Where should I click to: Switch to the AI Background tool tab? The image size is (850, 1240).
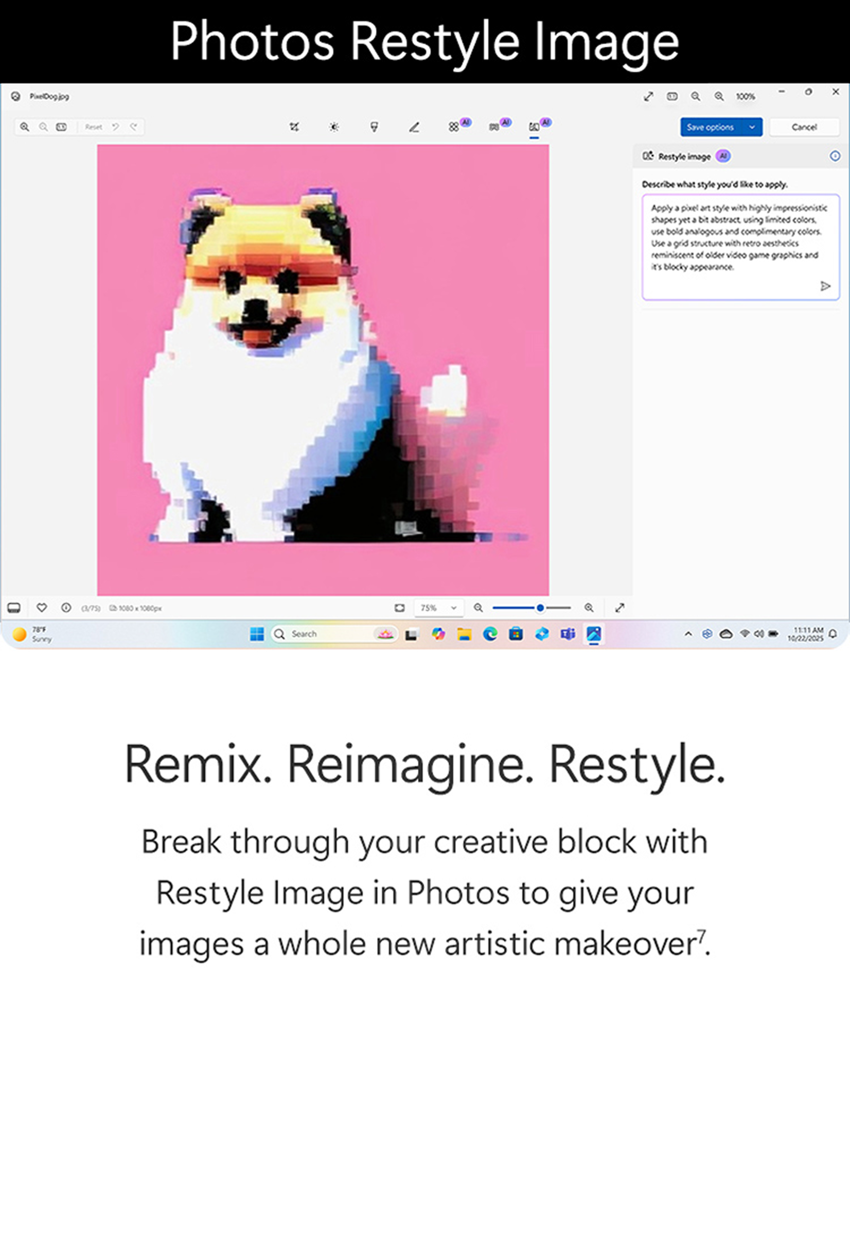(494, 127)
